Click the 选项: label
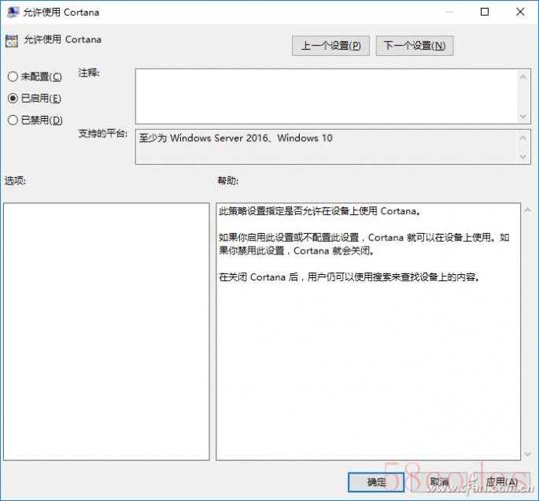 [x=15, y=180]
